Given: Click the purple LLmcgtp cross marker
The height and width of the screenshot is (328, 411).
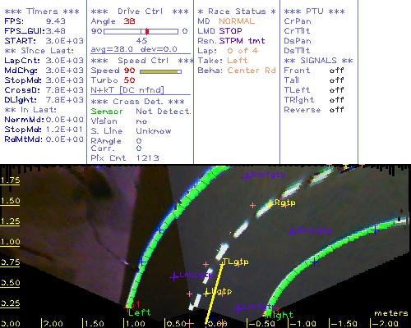Looking at the screenshot, I should tap(174, 277).
